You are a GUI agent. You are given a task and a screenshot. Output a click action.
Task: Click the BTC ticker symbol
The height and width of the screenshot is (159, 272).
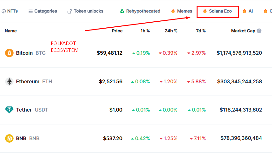[41, 53]
